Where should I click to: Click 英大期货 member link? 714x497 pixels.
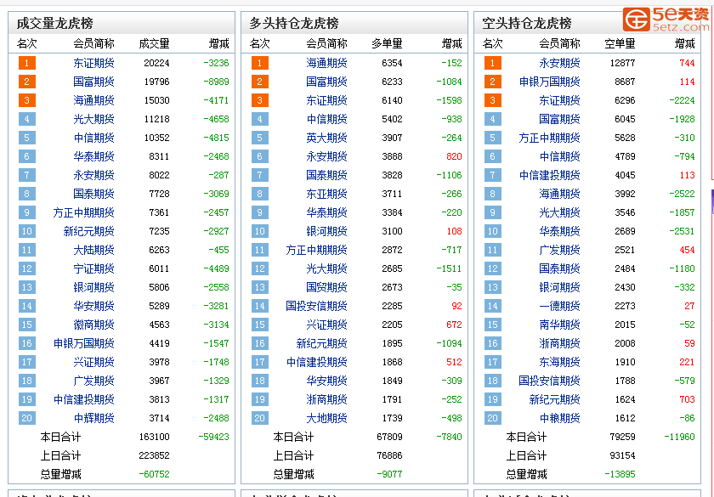click(326, 138)
